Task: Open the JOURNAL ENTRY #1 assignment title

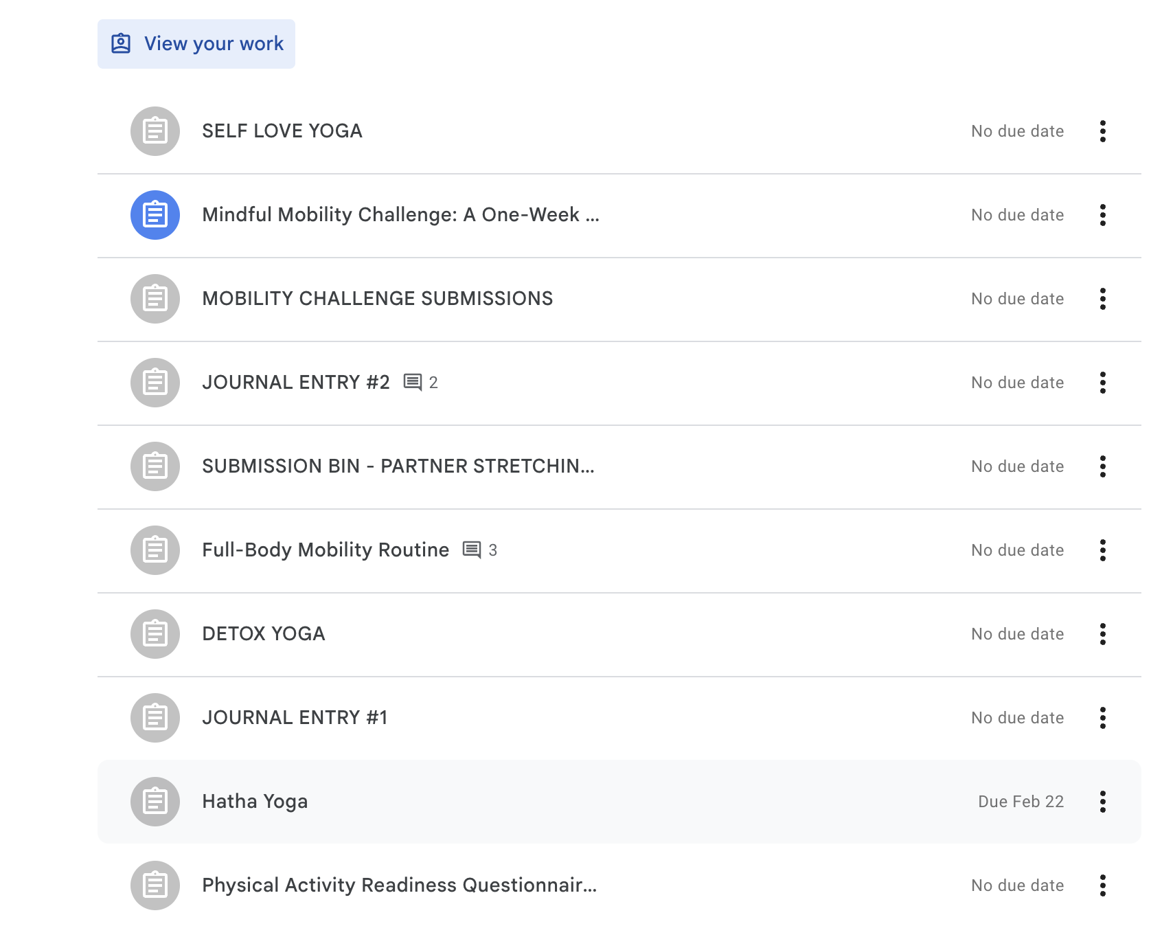Action: [295, 718]
